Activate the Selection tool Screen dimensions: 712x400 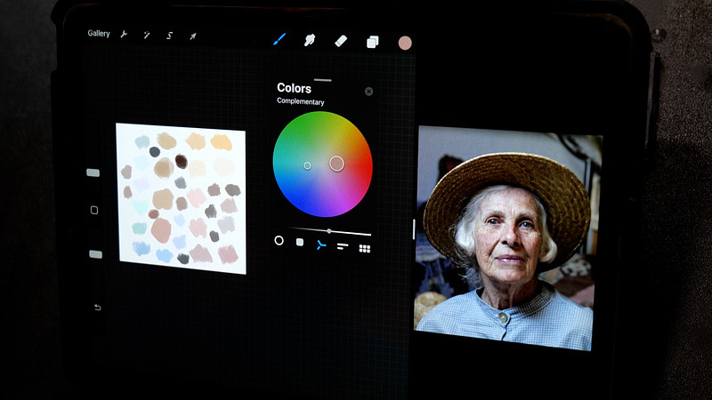pos(169,36)
